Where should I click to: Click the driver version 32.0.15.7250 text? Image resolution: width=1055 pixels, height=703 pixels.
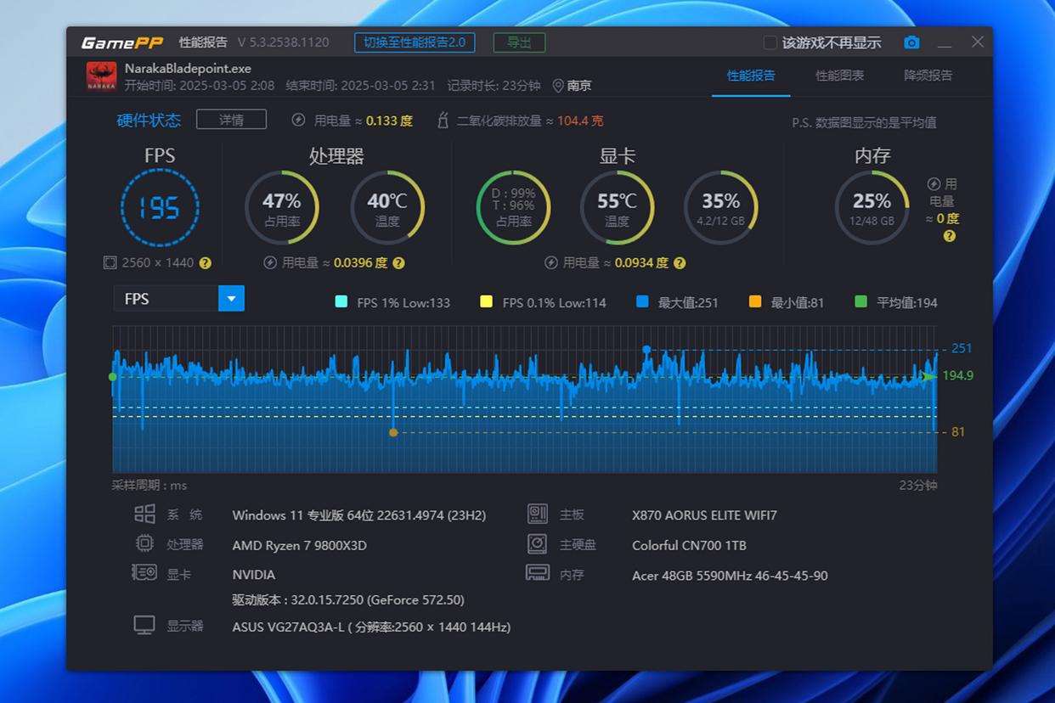pyautogui.click(x=348, y=600)
